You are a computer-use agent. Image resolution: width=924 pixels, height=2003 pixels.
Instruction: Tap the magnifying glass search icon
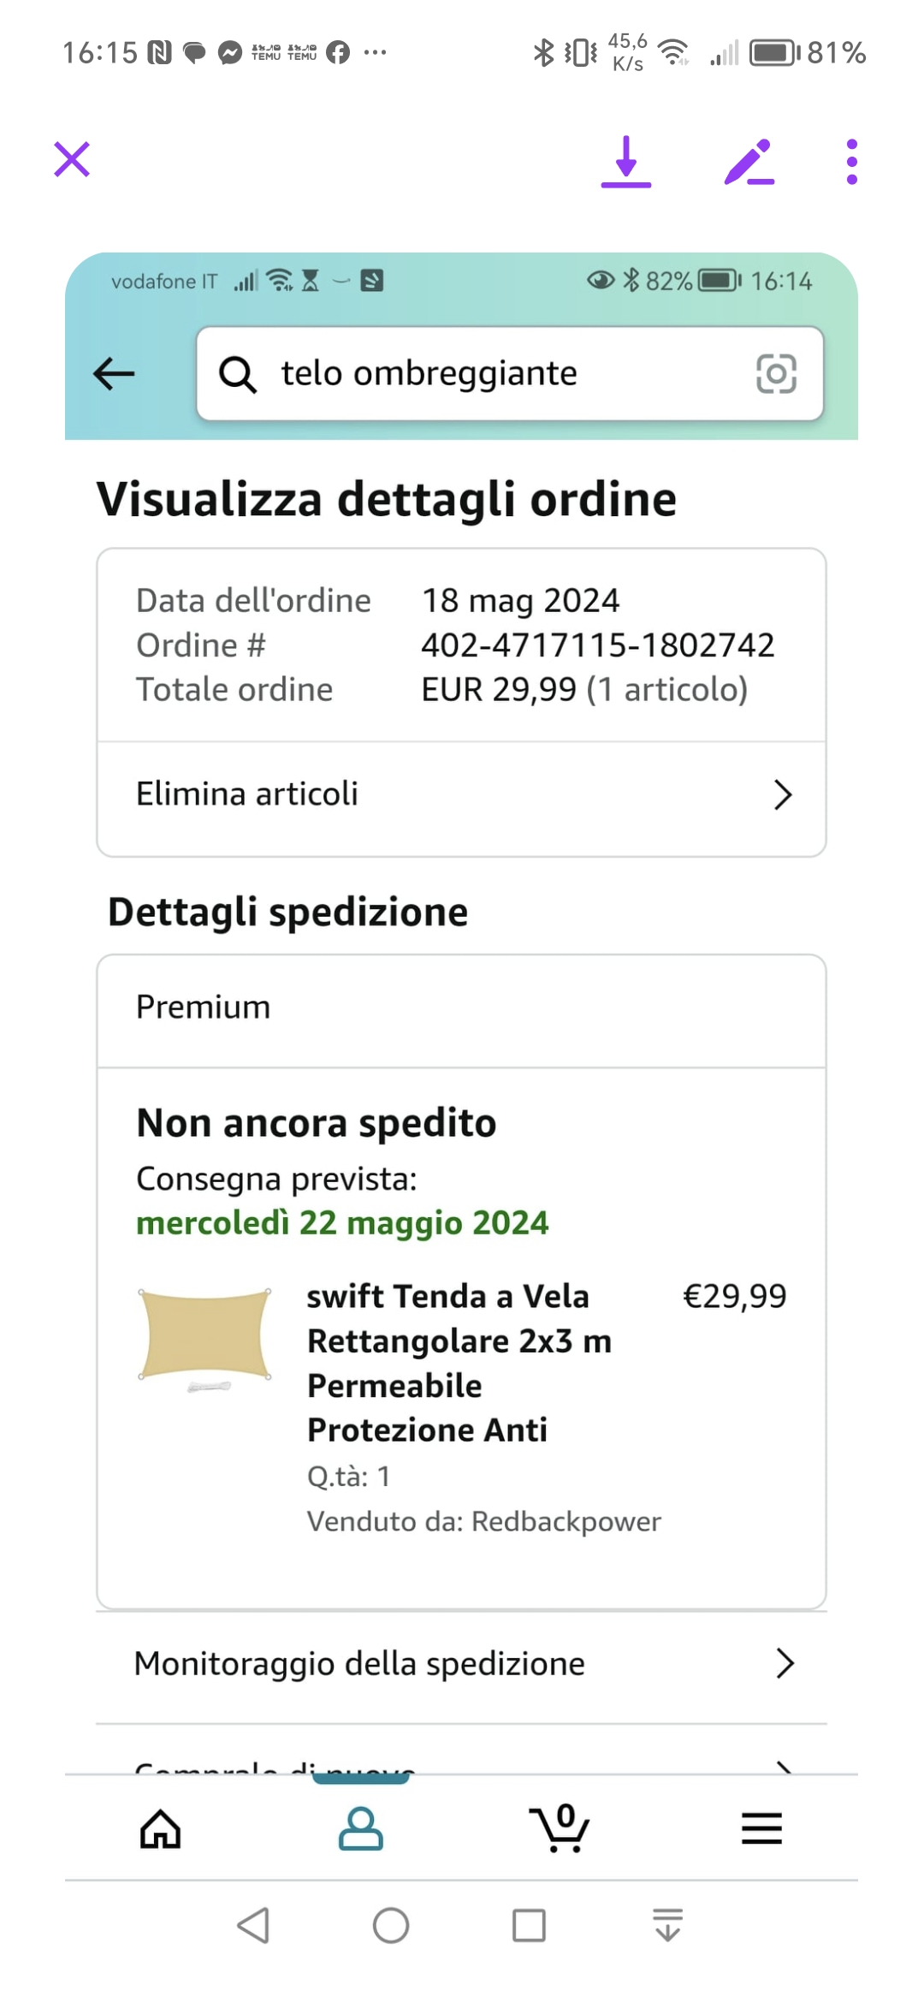pyautogui.click(x=237, y=374)
